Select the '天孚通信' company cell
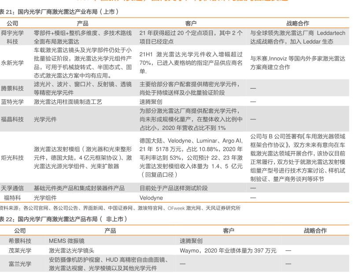This screenshot has height=274, width=355. tap(12, 188)
